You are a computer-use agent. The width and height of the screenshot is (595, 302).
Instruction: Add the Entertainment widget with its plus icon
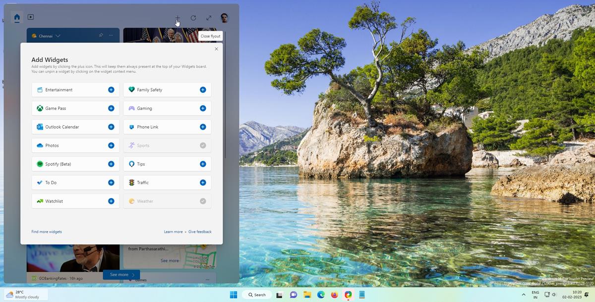tap(111, 90)
